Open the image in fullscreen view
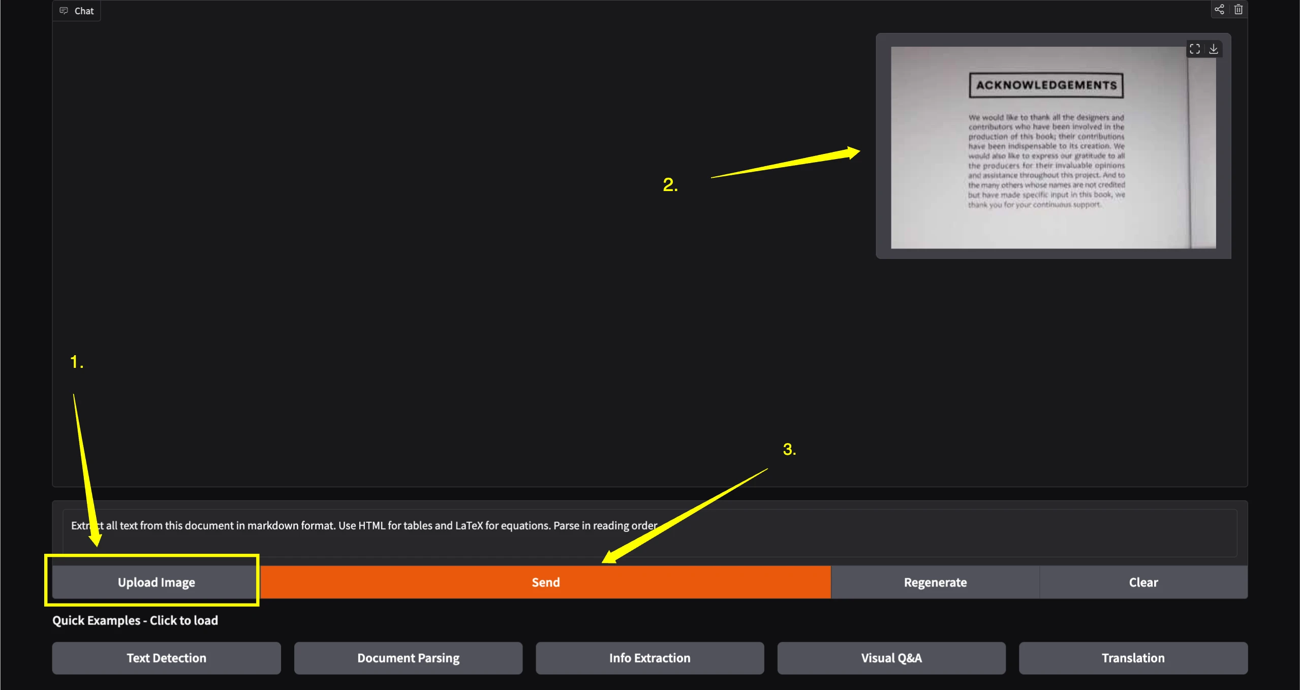Screen dimensions: 1300x690 1195,49
